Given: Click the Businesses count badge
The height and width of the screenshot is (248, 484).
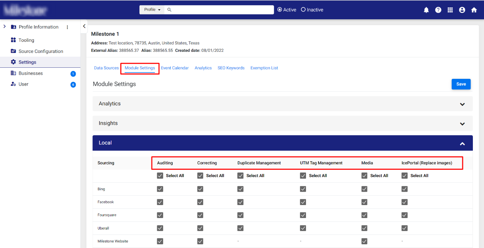Looking at the screenshot, I should point(73,74).
